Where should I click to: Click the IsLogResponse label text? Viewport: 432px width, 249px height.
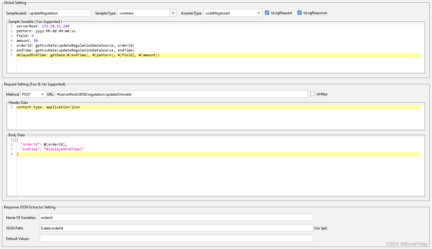315,13
